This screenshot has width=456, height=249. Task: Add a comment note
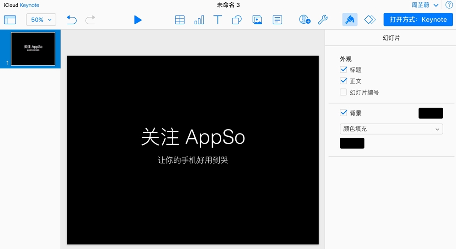277,20
